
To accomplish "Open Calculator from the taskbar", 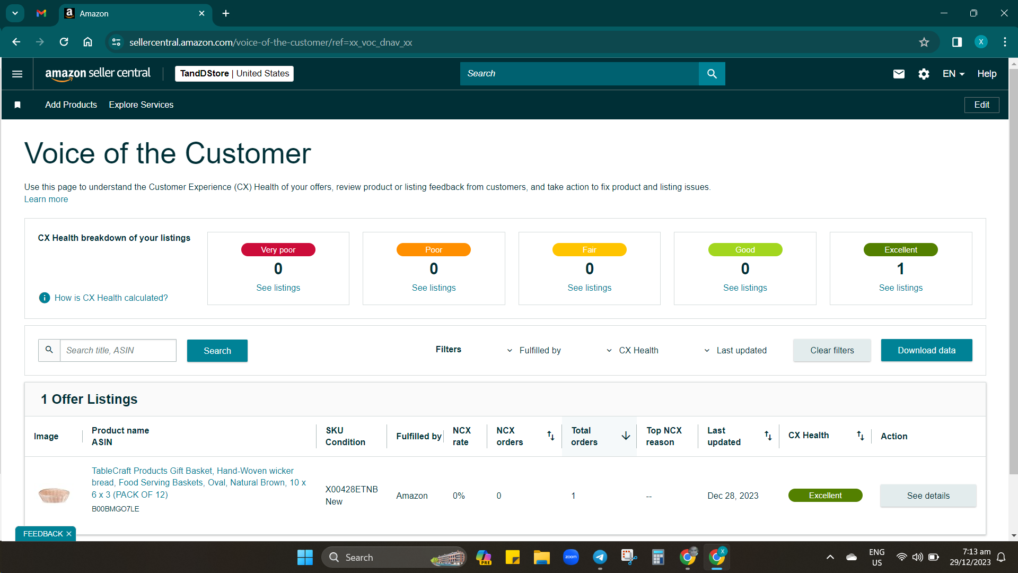I will click(x=658, y=558).
